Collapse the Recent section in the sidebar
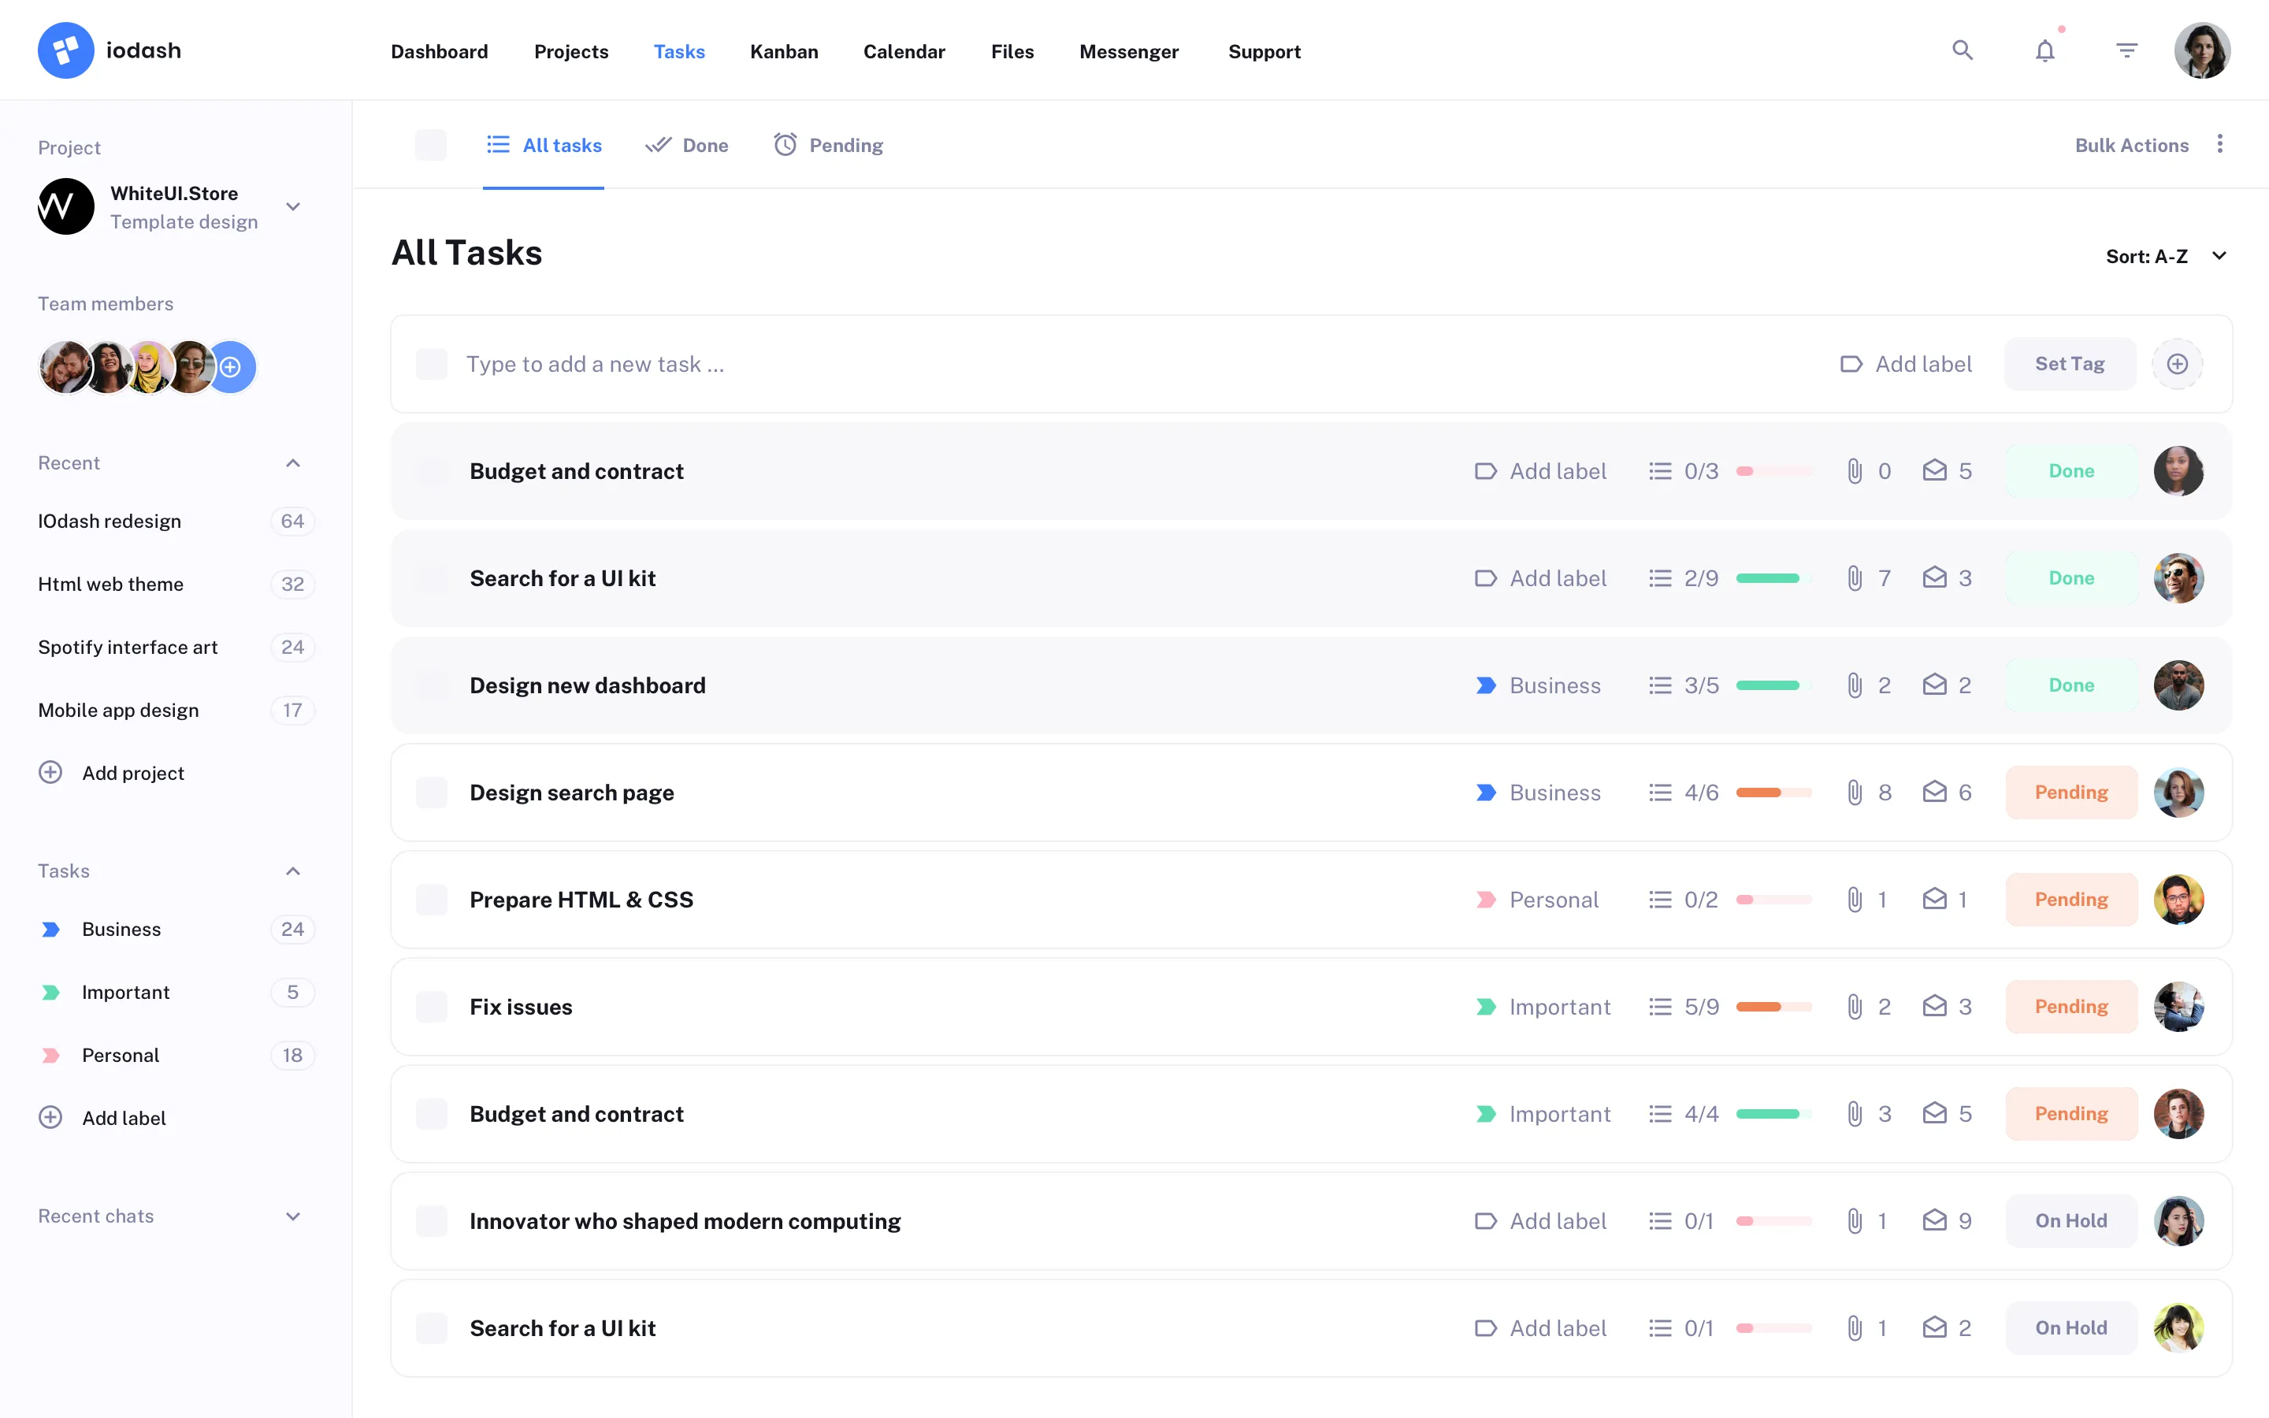2269x1418 pixels. 292,462
